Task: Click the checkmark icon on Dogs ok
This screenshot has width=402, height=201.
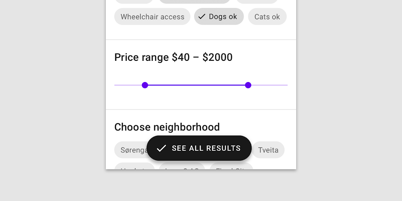Action: click(x=202, y=17)
